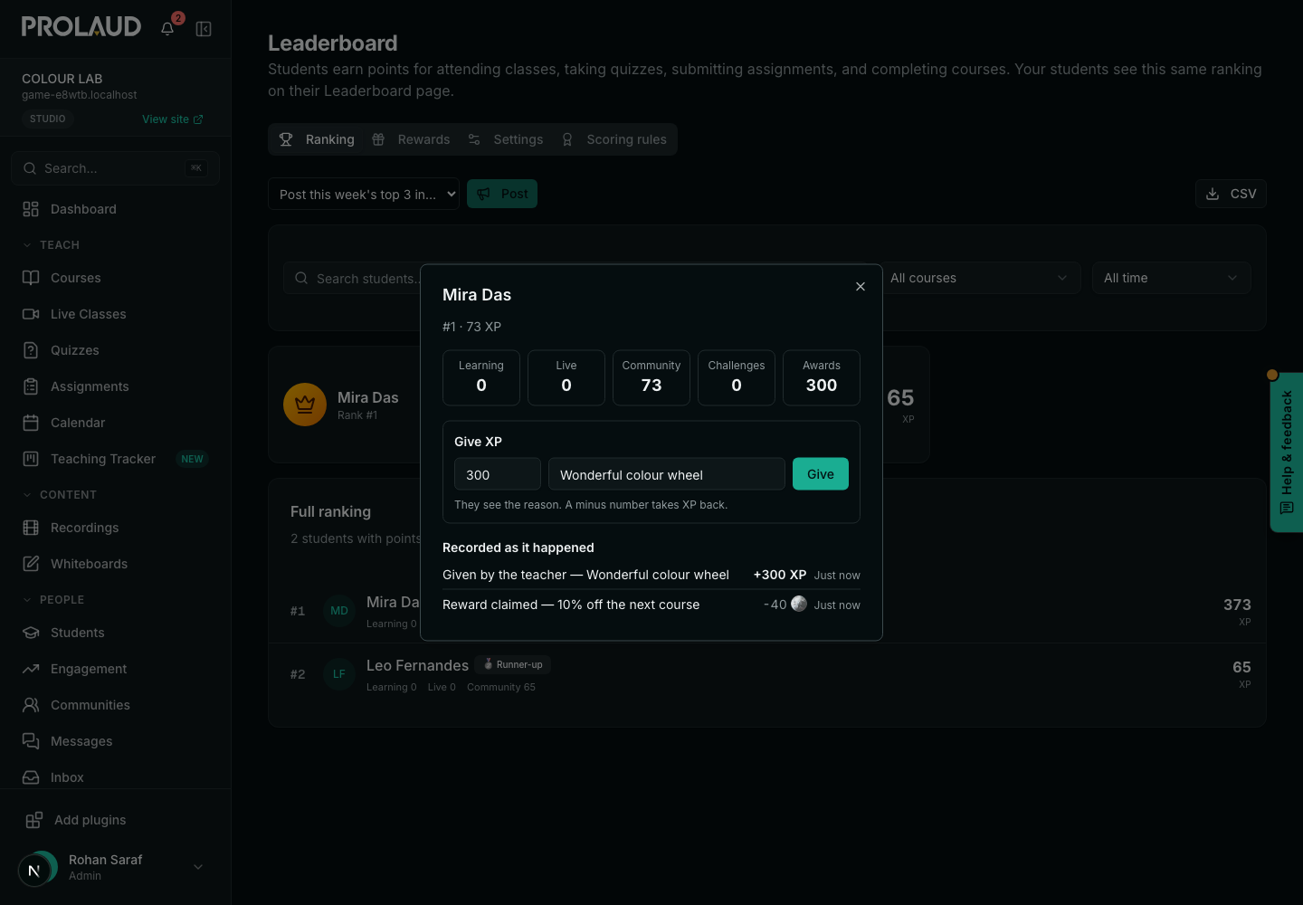Collapse the CONTENT sidebar section
Viewport: 1303px width, 905px height.
[59, 495]
